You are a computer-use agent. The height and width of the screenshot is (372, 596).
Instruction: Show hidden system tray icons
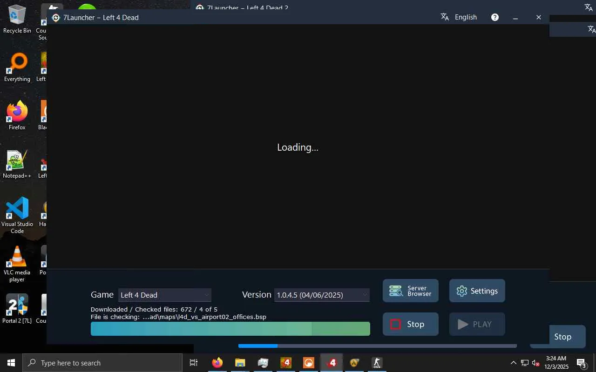(514, 363)
